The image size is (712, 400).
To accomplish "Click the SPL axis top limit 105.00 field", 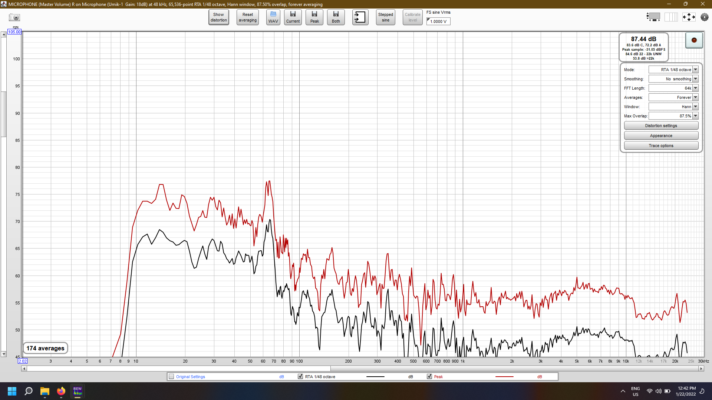I will [14, 32].
